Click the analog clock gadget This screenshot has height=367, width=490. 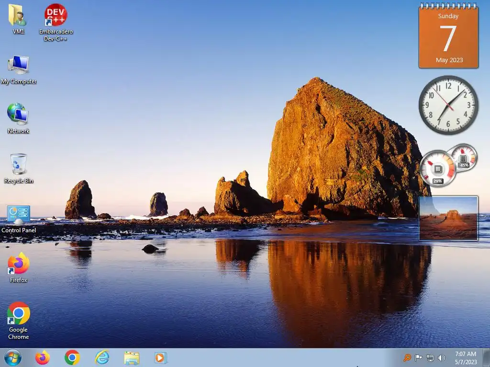pos(448,105)
